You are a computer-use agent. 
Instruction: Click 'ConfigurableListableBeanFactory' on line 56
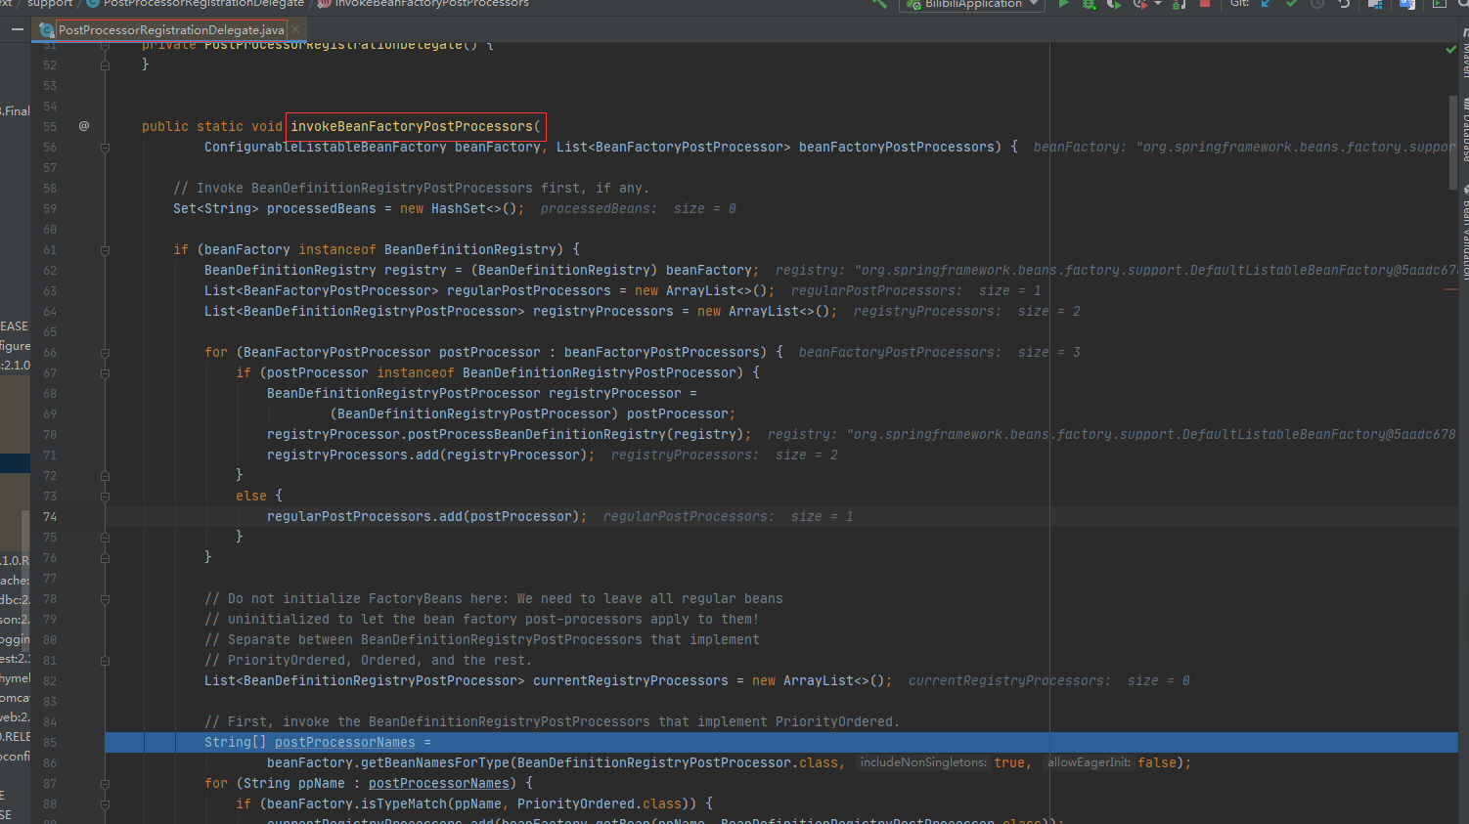coord(325,148)
